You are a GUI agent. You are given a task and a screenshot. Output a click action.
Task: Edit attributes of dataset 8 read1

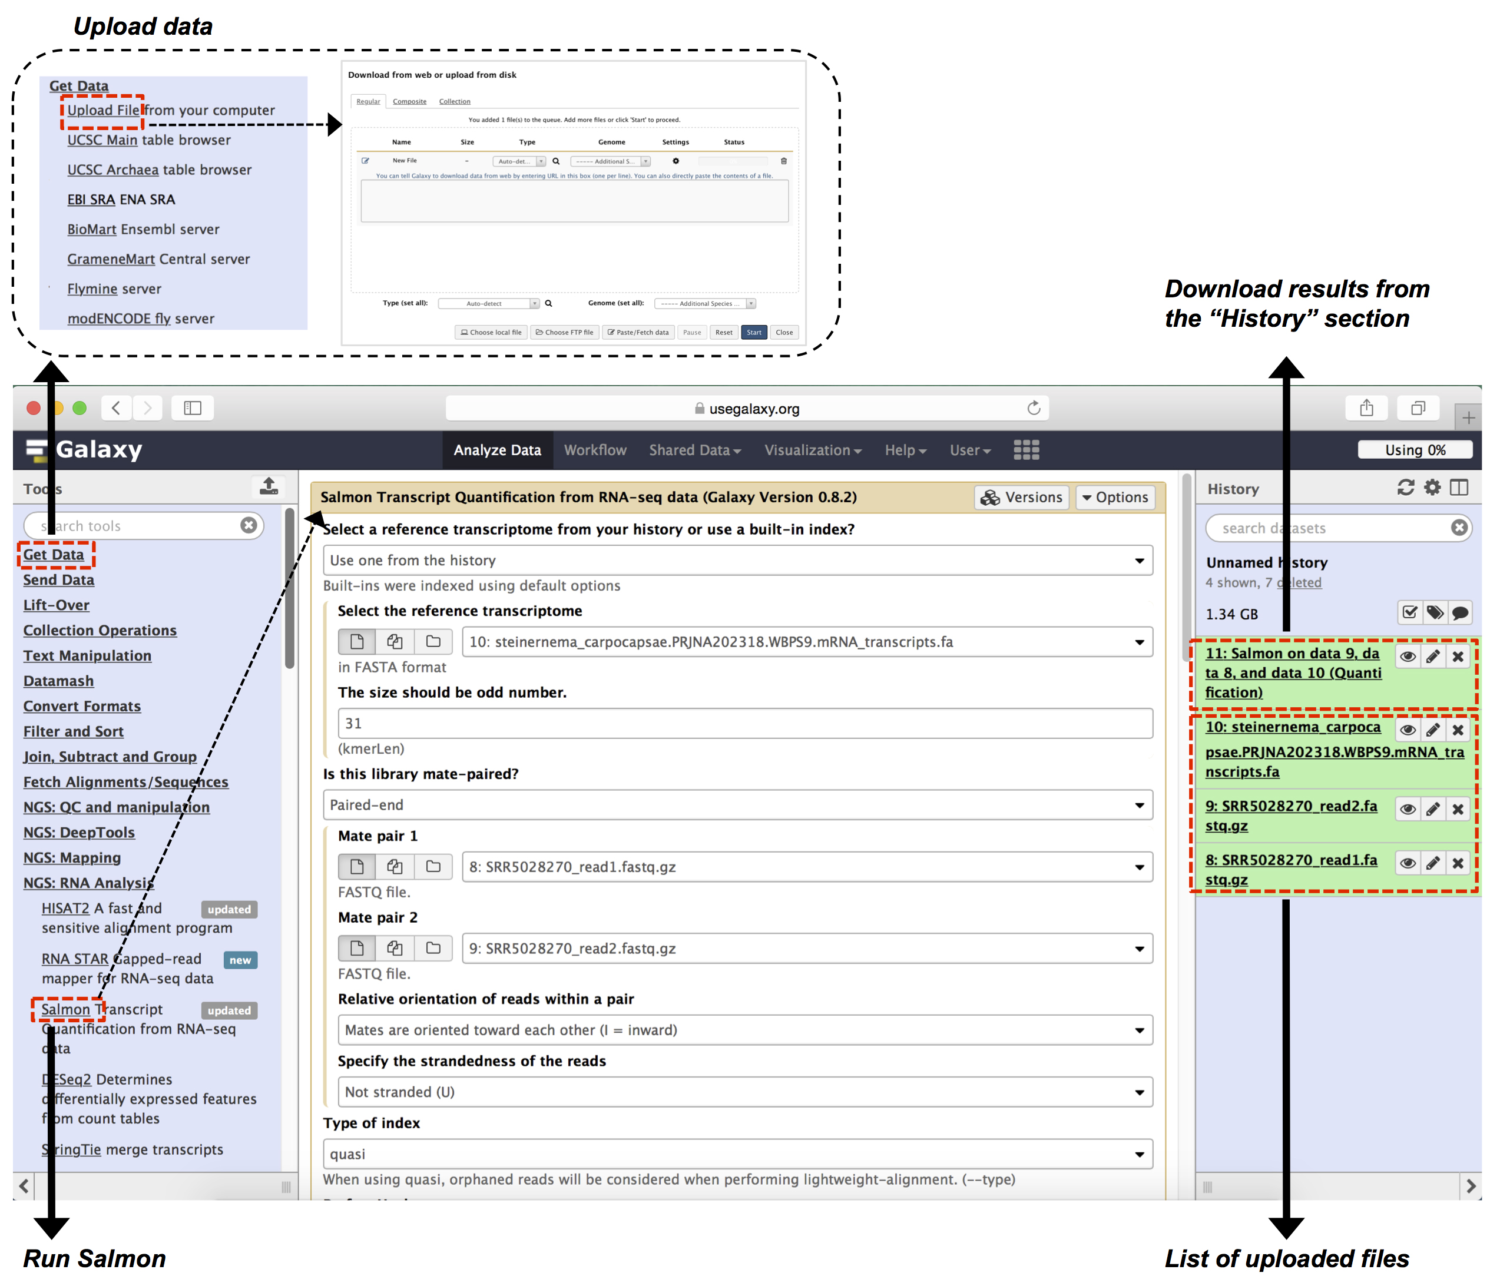pos(1433,863)
